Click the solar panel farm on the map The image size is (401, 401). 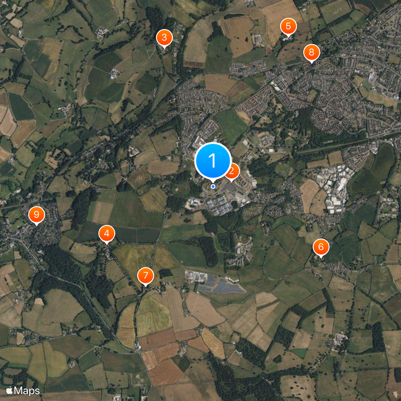pos(220,284)
